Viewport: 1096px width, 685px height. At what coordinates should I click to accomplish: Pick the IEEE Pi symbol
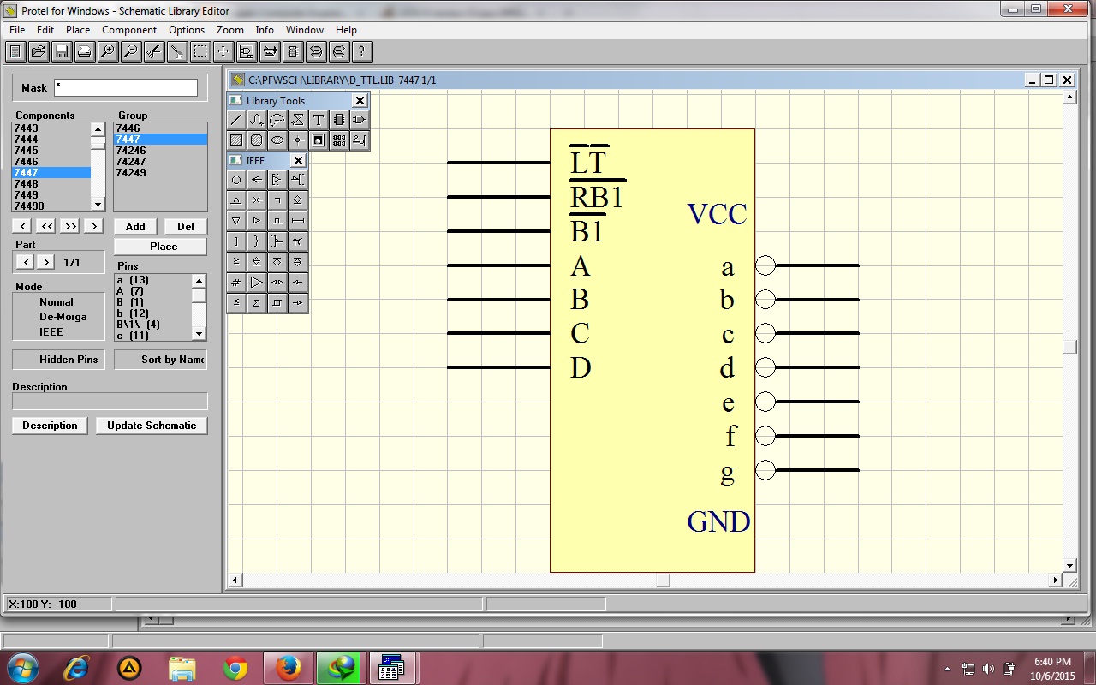[298, 241]
